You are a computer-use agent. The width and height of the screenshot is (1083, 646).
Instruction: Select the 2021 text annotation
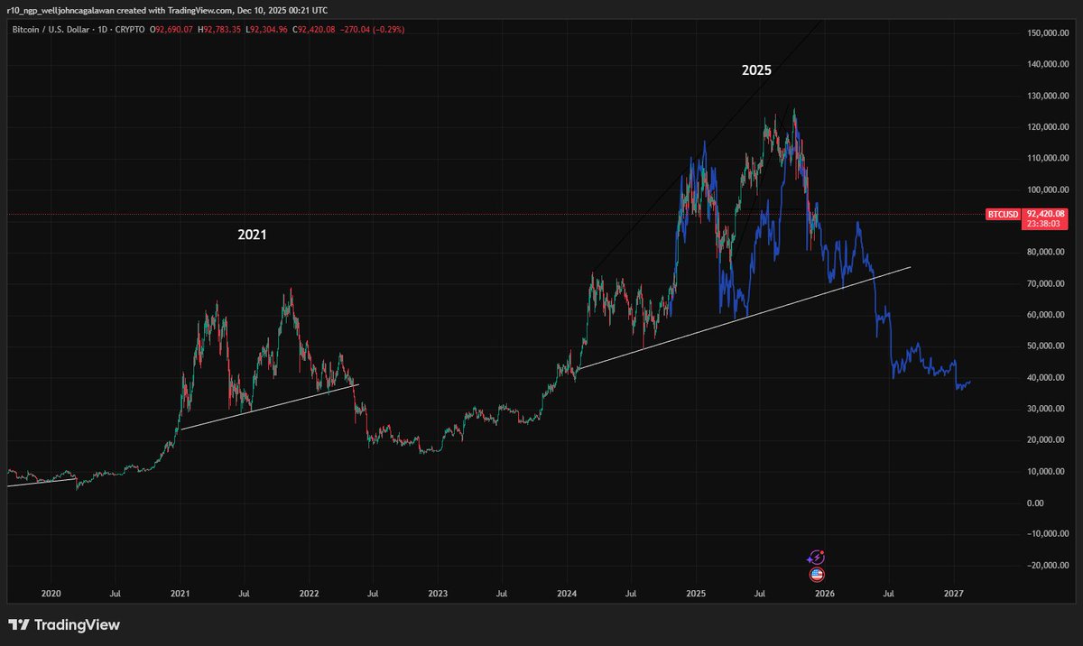(x=251, y=235)
